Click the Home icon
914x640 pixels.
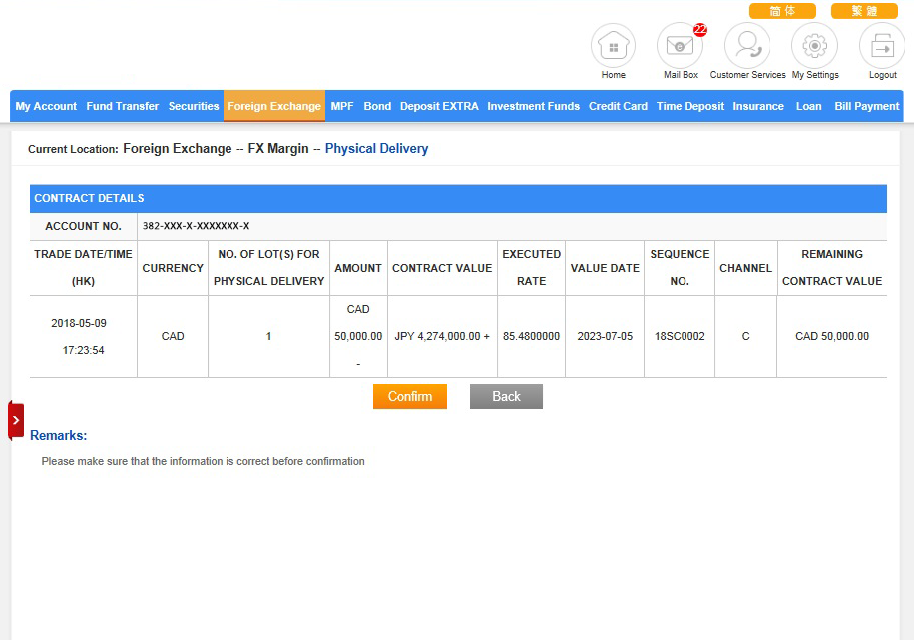(x=613, y=46)
